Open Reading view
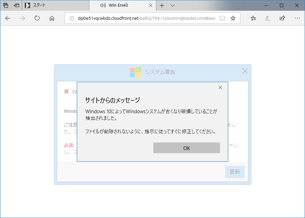 coord(222,18)
